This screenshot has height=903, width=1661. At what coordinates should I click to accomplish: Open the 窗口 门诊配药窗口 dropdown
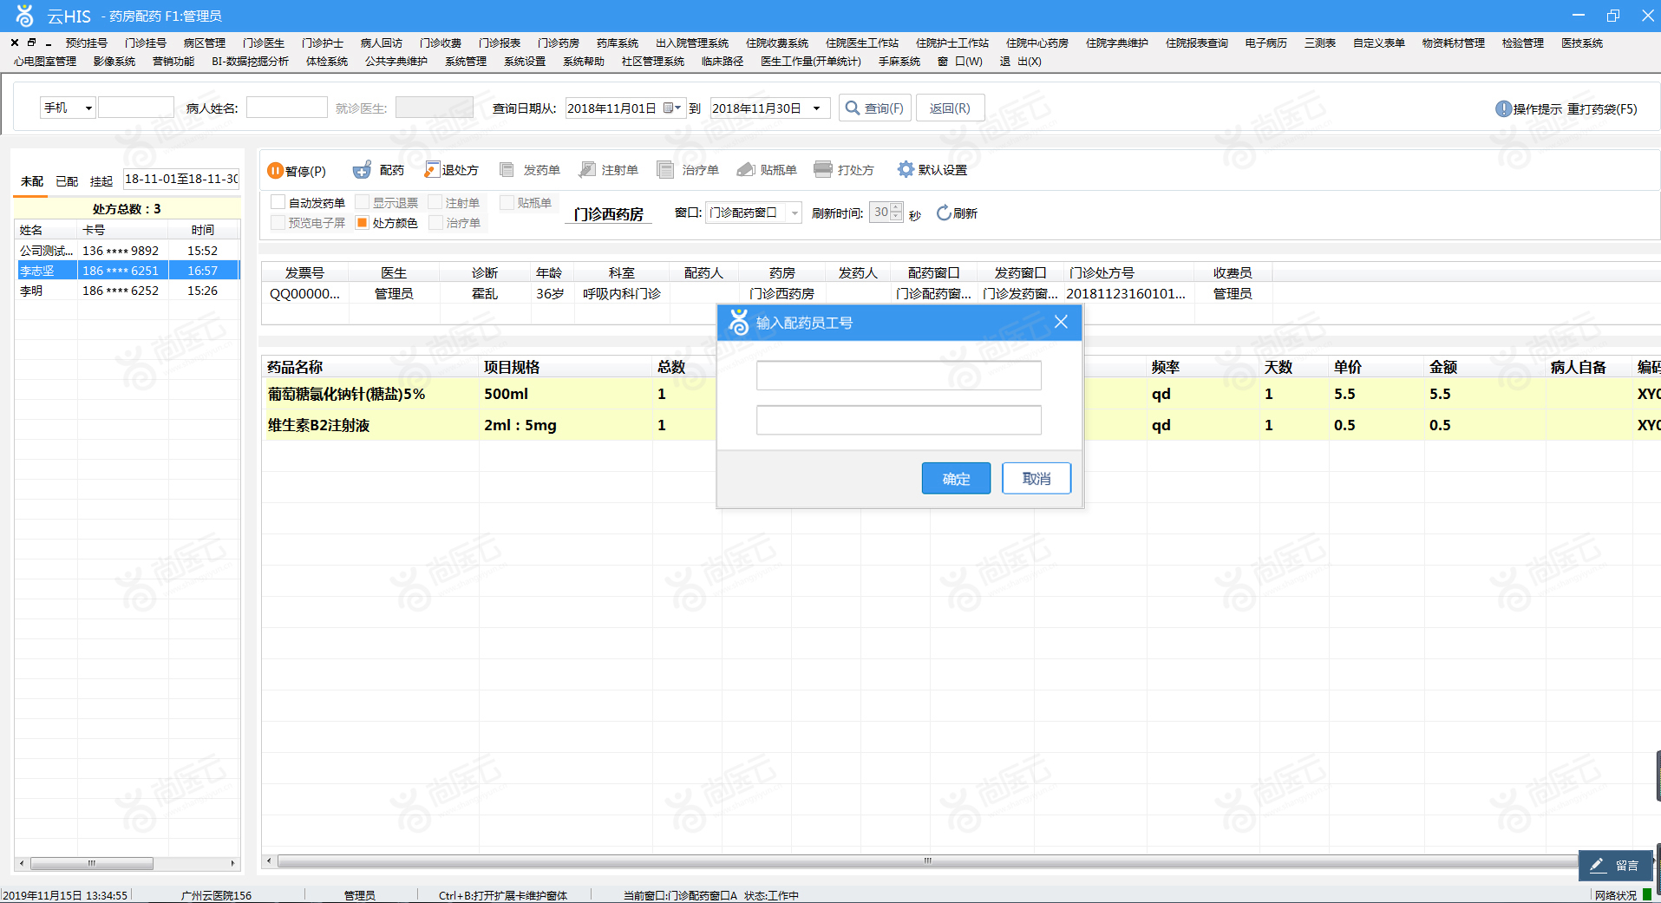click(x=794, y=213)
